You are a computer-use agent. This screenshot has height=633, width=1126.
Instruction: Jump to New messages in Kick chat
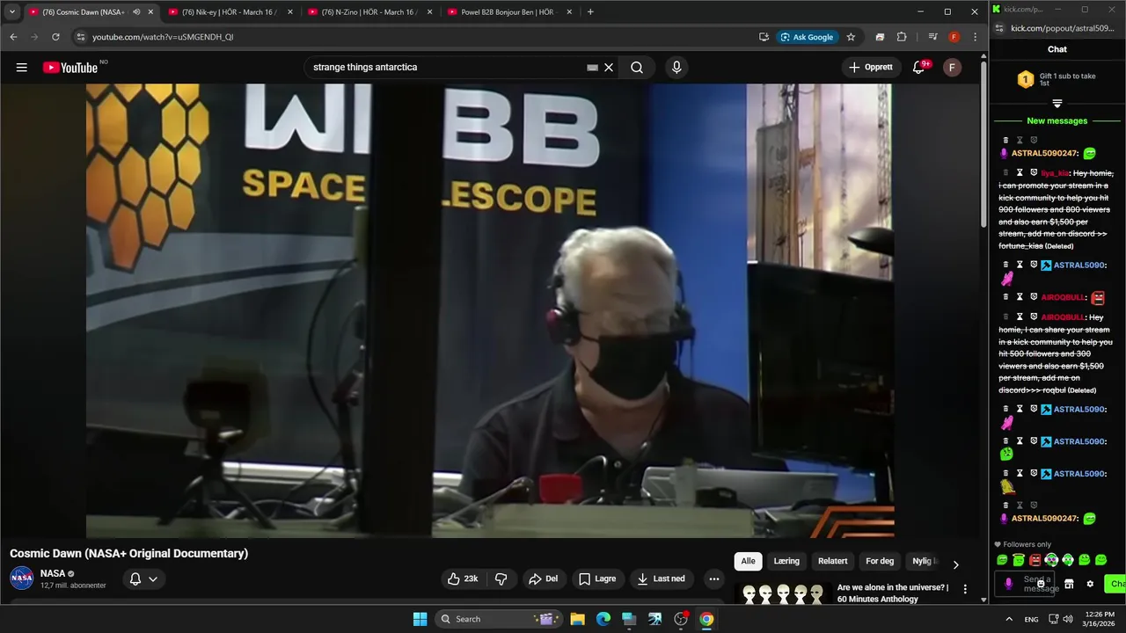point(1057,120)
